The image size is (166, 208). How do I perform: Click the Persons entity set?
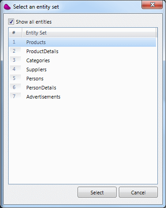tap(83, 79)
